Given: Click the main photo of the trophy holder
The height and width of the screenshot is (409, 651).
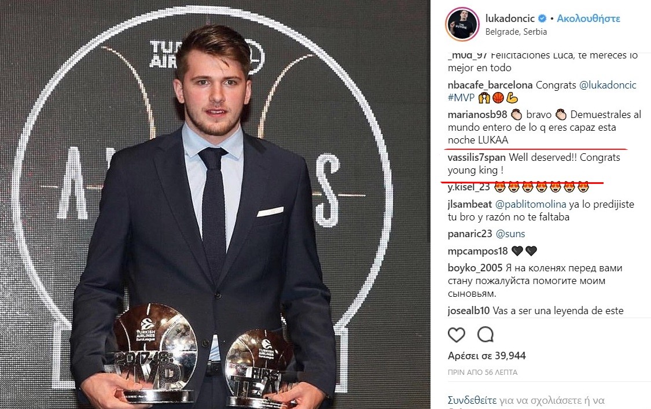Looking at the screenshot, I should pos(215,204).
